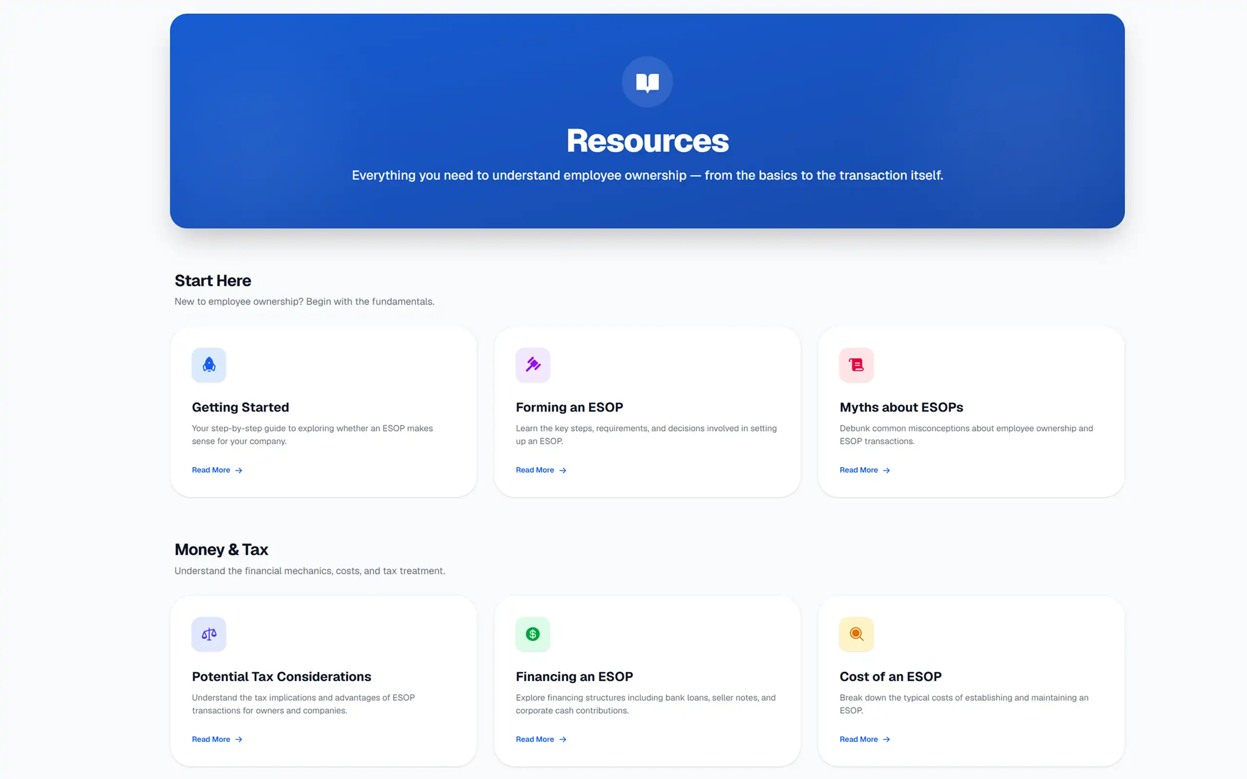The width and height of the screenshot is (1247, 779).
Task: Click the 'Understand the tax implications' description
Action: pyautogui.click(x=303, y=704)
